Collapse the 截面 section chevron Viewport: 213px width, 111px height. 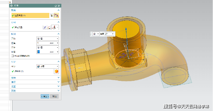(58, 10)
